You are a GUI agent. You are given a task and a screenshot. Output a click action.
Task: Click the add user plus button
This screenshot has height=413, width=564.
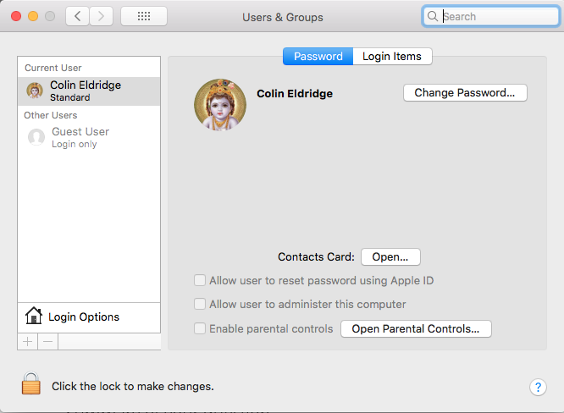pyautogui.click(x=27, y=342)
